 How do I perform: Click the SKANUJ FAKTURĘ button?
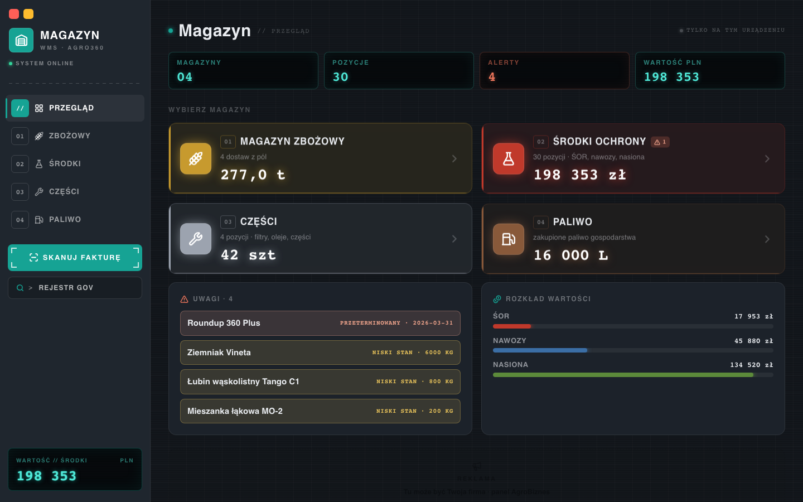pos(75,258)
